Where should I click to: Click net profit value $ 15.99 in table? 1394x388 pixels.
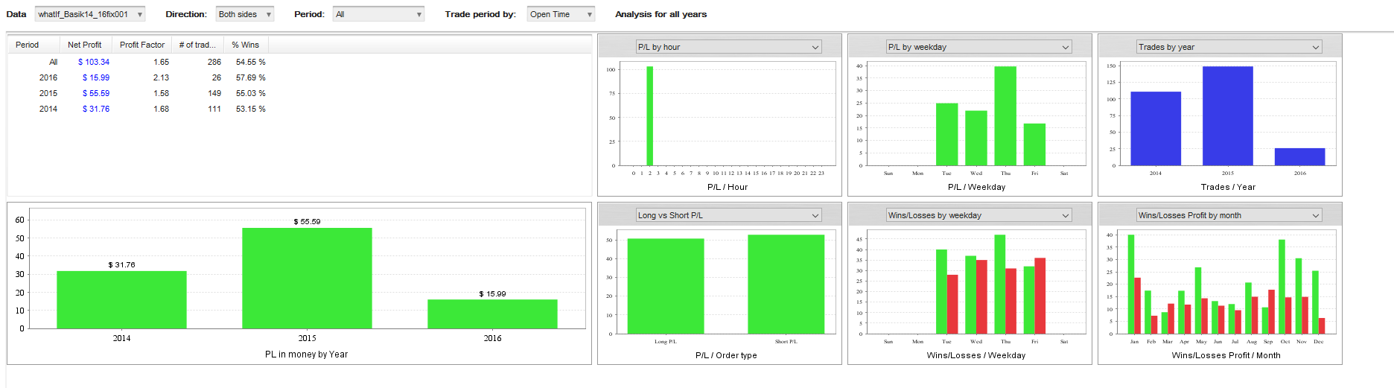96,77
